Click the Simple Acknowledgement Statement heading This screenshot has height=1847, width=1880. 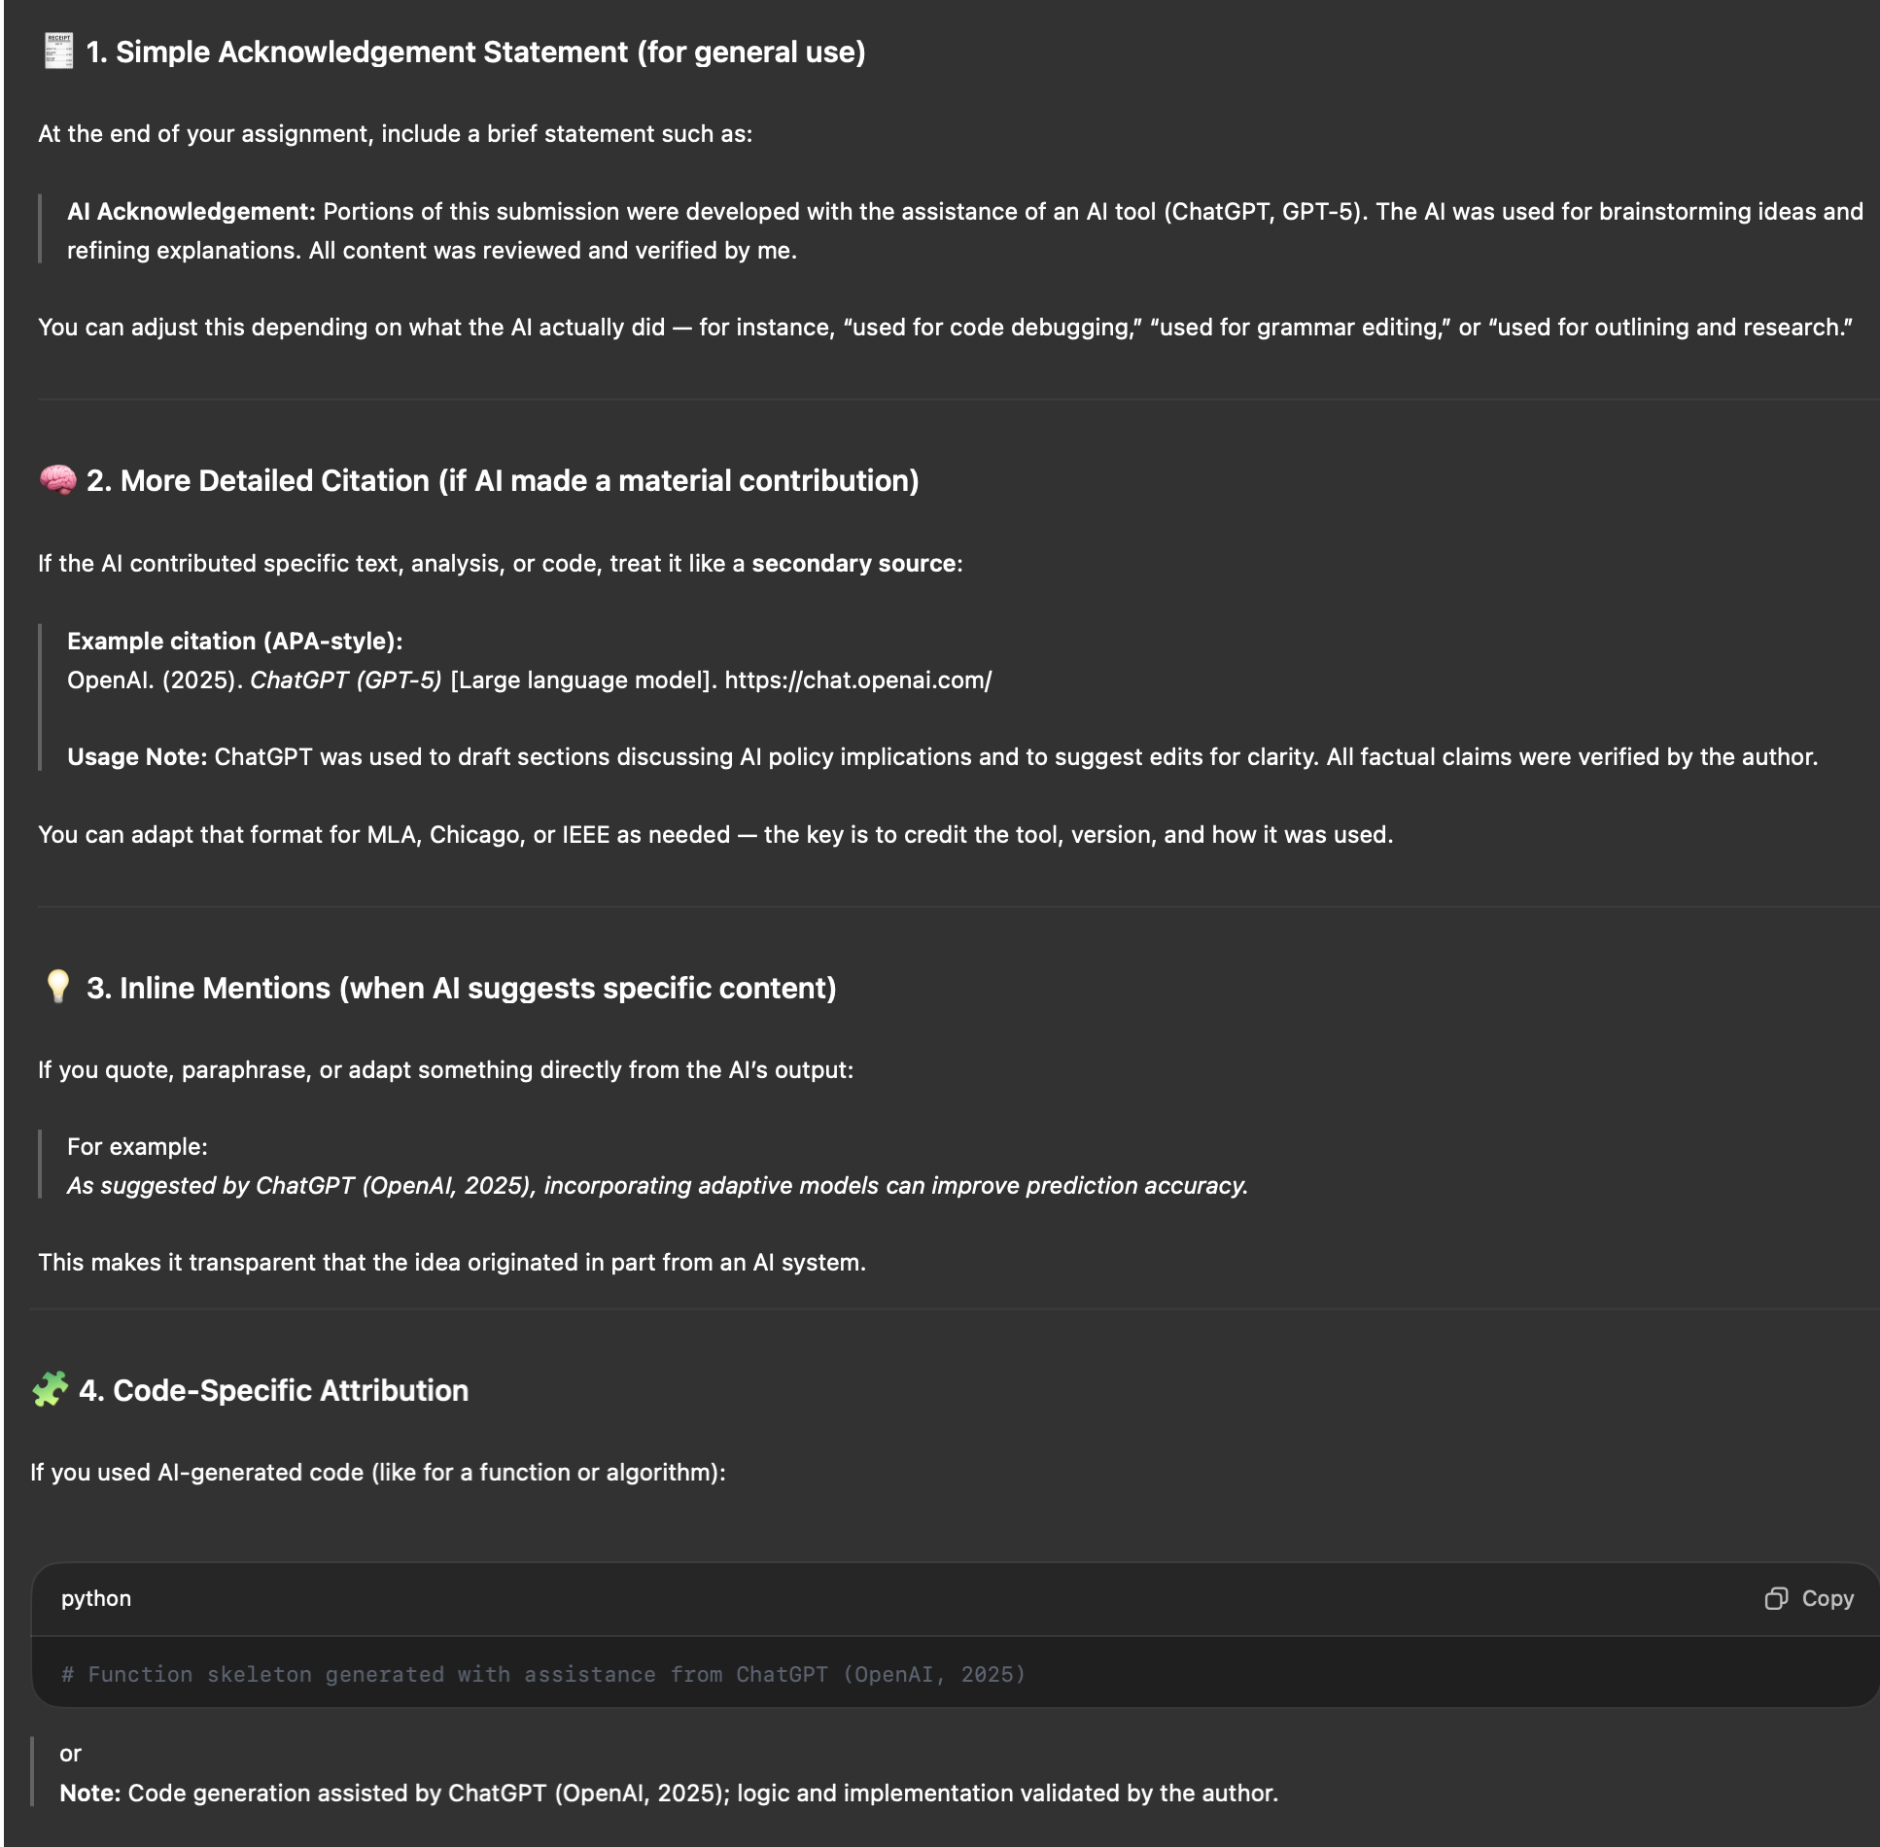click(475, 52)
